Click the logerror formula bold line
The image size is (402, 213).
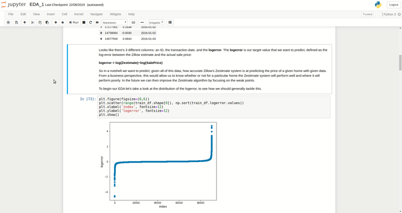(131, 63)
